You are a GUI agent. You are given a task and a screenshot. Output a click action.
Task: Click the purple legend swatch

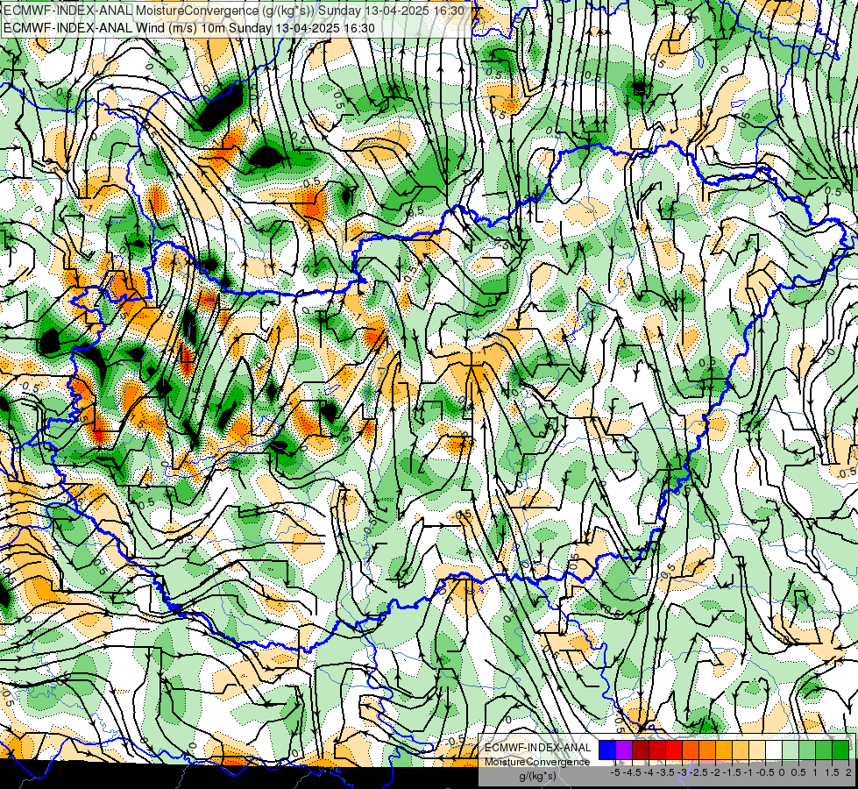[x=624, y=750]
